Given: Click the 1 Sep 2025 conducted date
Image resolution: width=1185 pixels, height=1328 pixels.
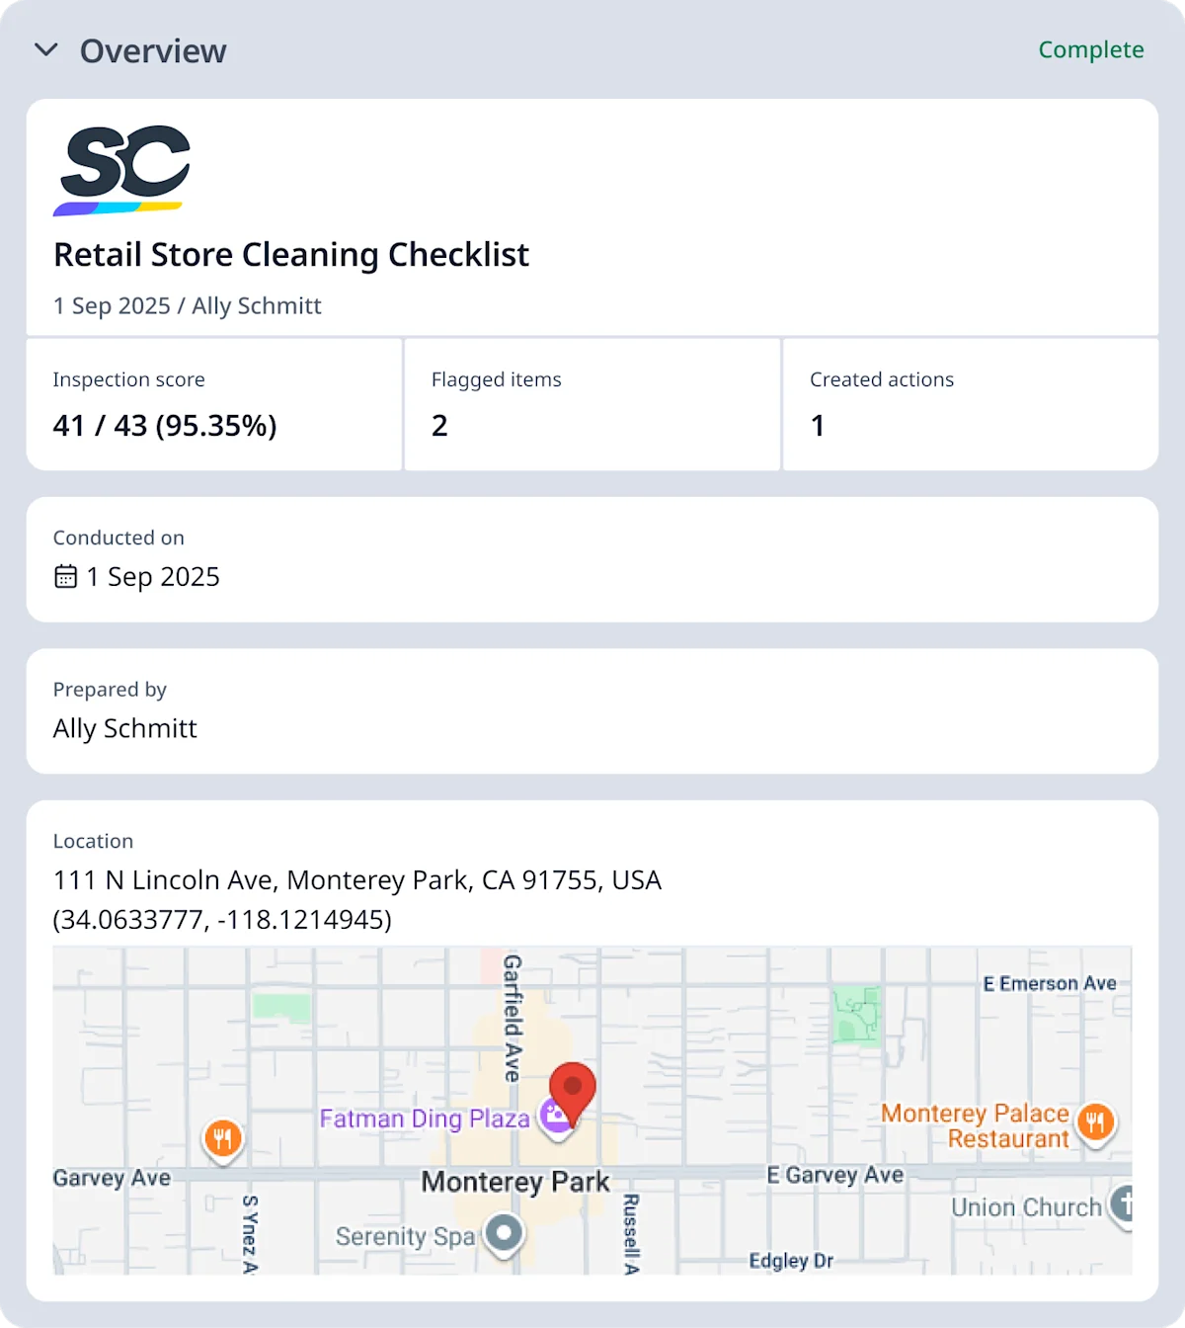Looking at the screenshot, I should pos(152,576).
